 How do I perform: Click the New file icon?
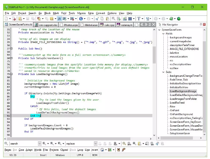(x=6, y=19)
